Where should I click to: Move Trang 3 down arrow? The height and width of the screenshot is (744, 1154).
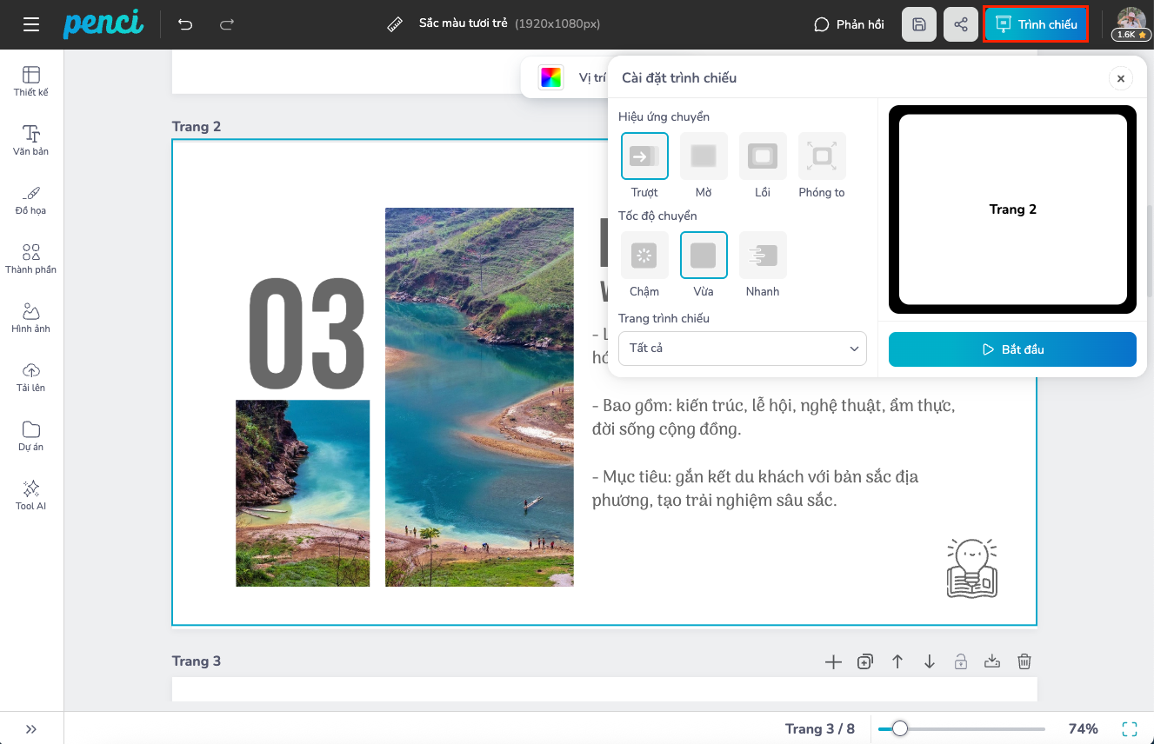[x=929, y=661]
